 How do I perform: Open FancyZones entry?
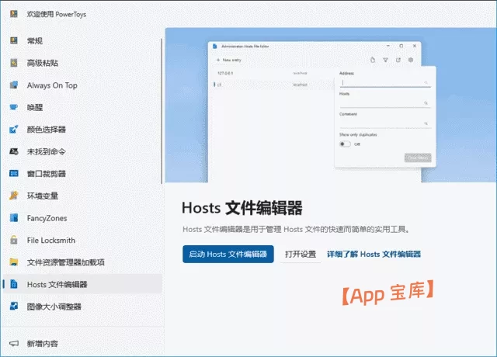click(82, 218)
